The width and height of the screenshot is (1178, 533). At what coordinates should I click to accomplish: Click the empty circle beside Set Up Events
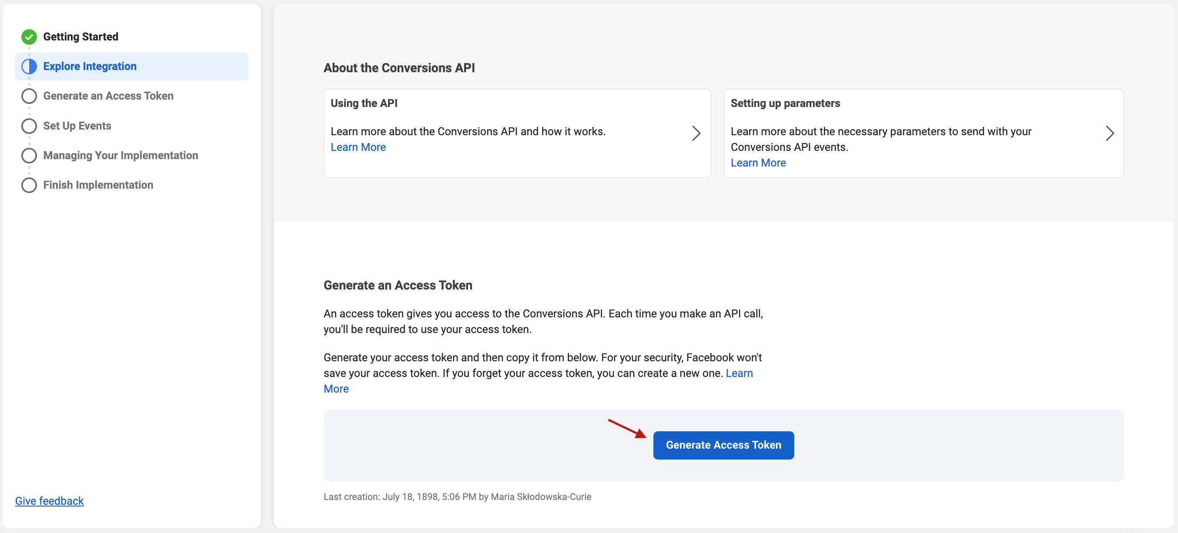click(x=29, y=126)
